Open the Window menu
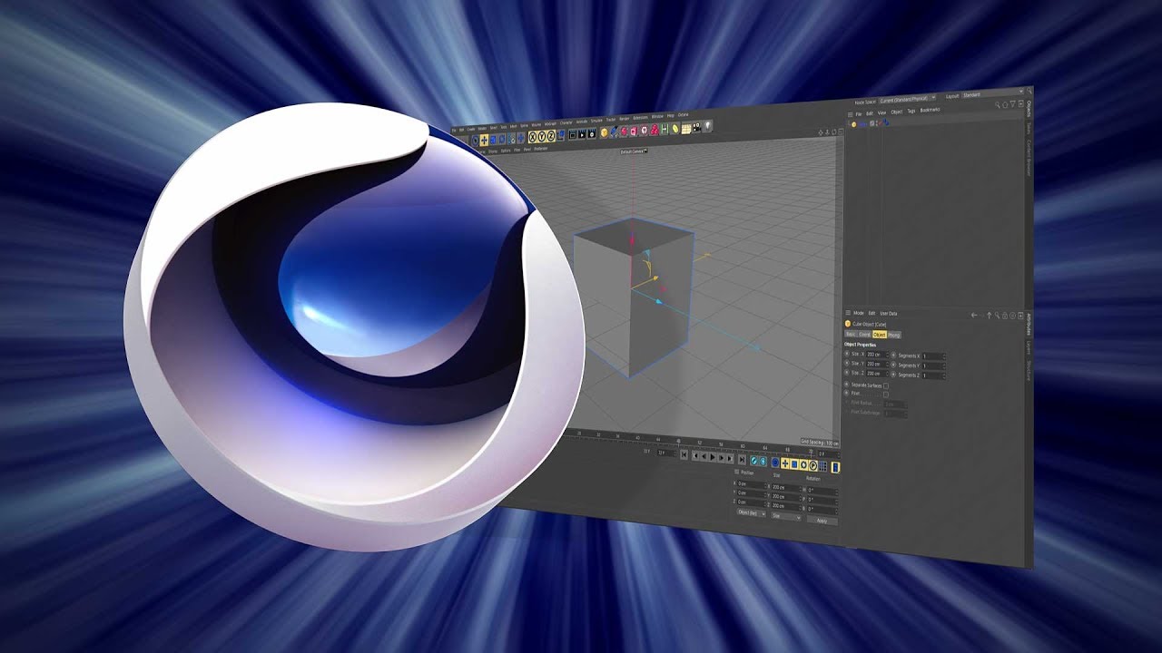 tap(657, 116)
